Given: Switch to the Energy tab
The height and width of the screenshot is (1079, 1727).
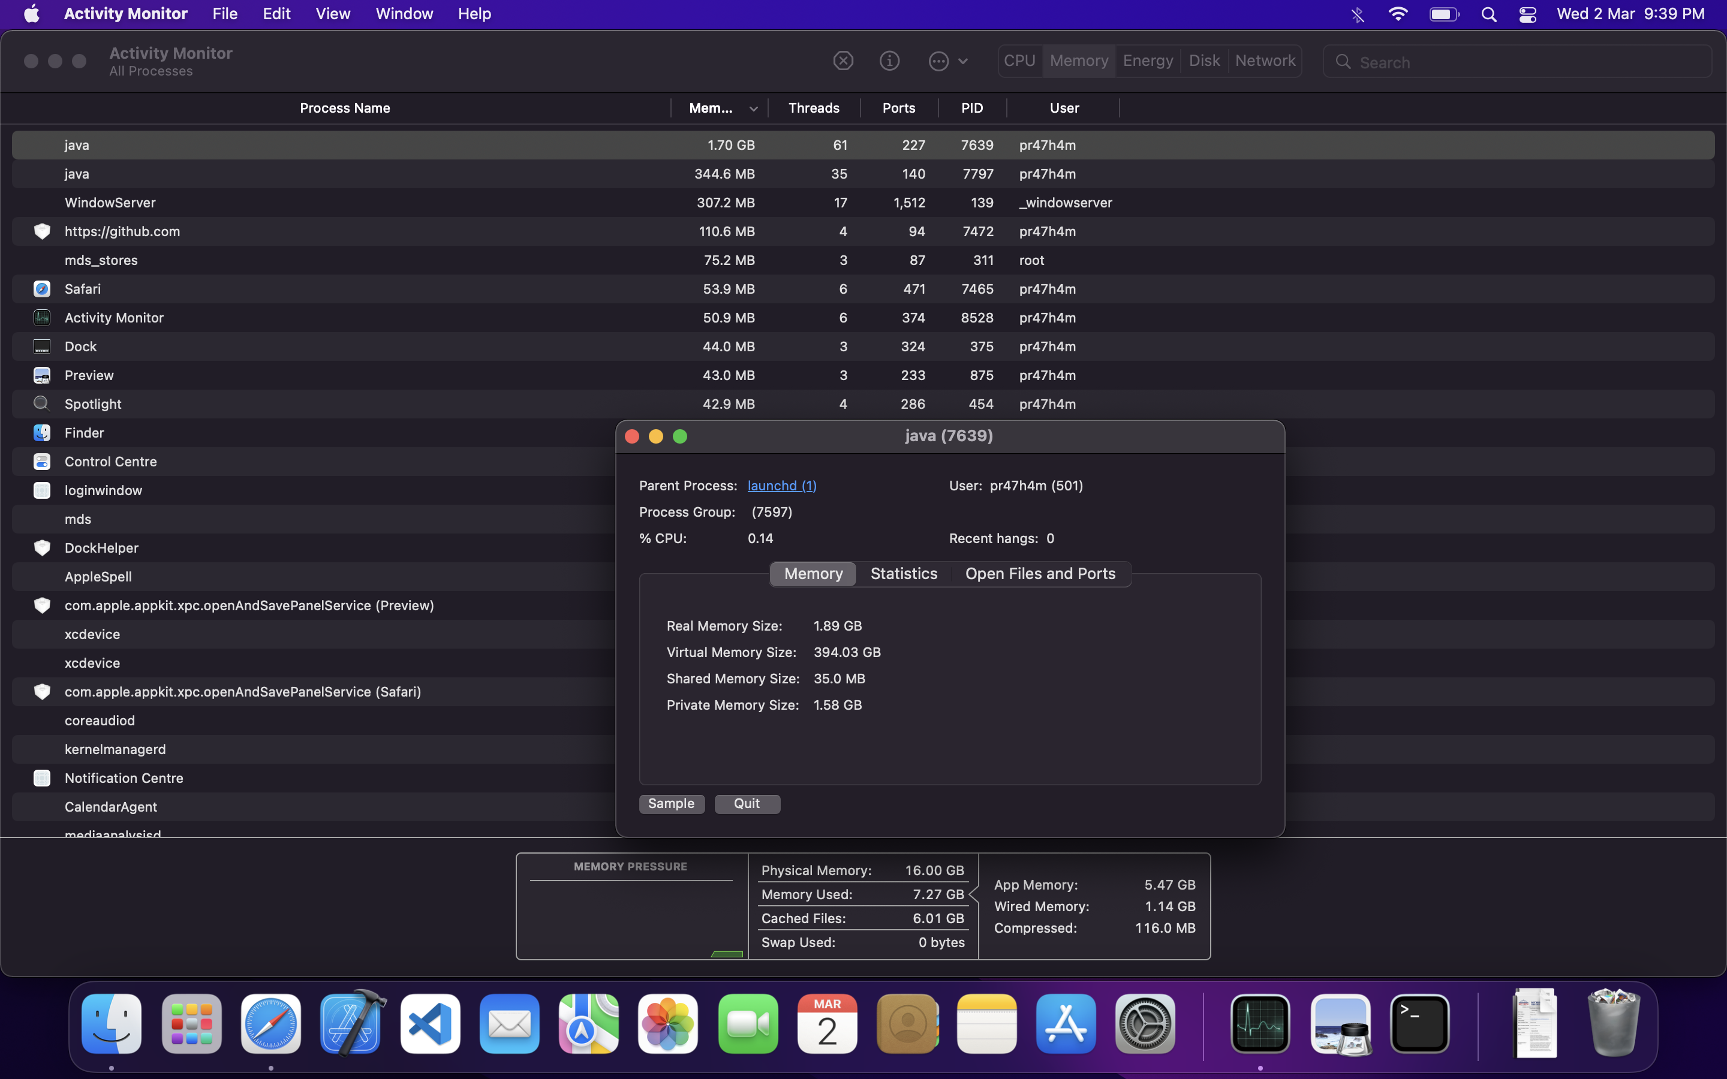Looking at the screenshot, I should tap(1148, 61).
